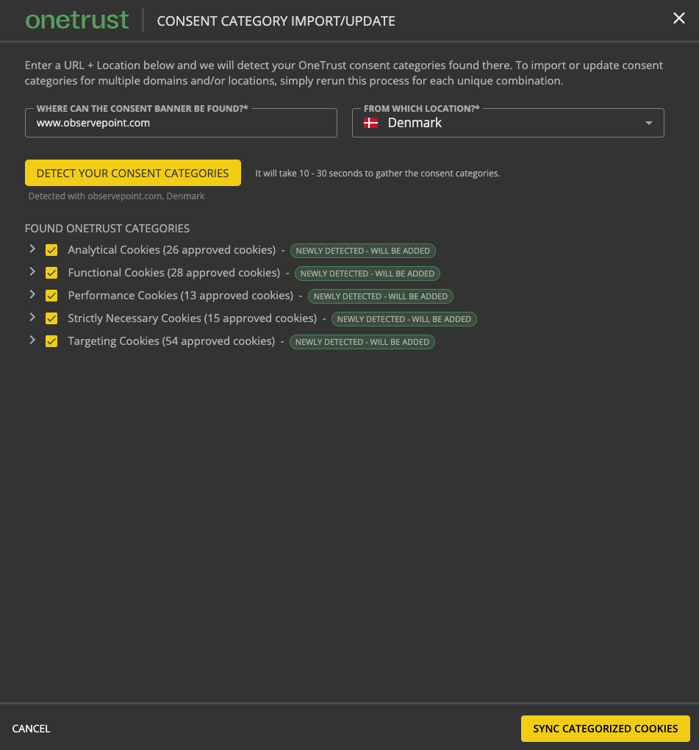Click the OneTrust logo
Image resolution: width=699 pixels, height=750 pixels.
[x=77, y=20]
